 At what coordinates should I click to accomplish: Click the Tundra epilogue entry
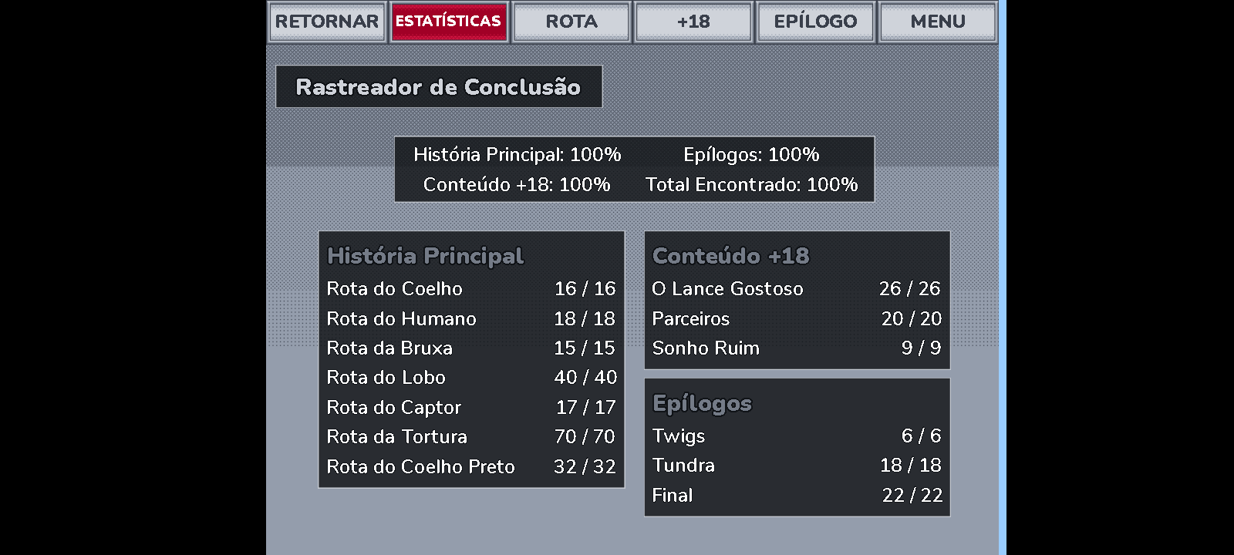(x=797, y=465)
